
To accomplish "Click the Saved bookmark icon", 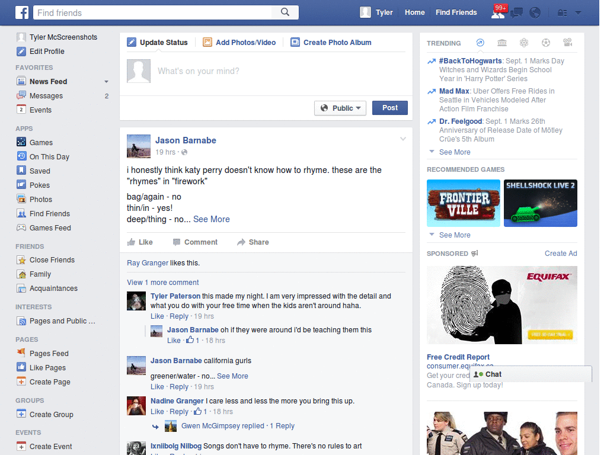I will point(21,170).
